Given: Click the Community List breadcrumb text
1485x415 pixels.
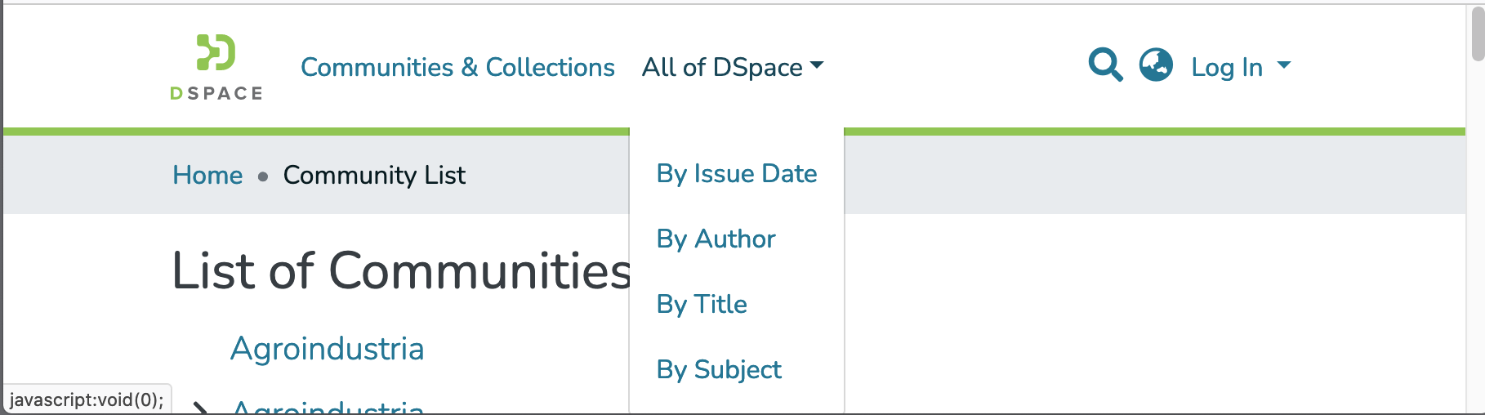Looking at the screenshot, I should [x=374, y=175].
